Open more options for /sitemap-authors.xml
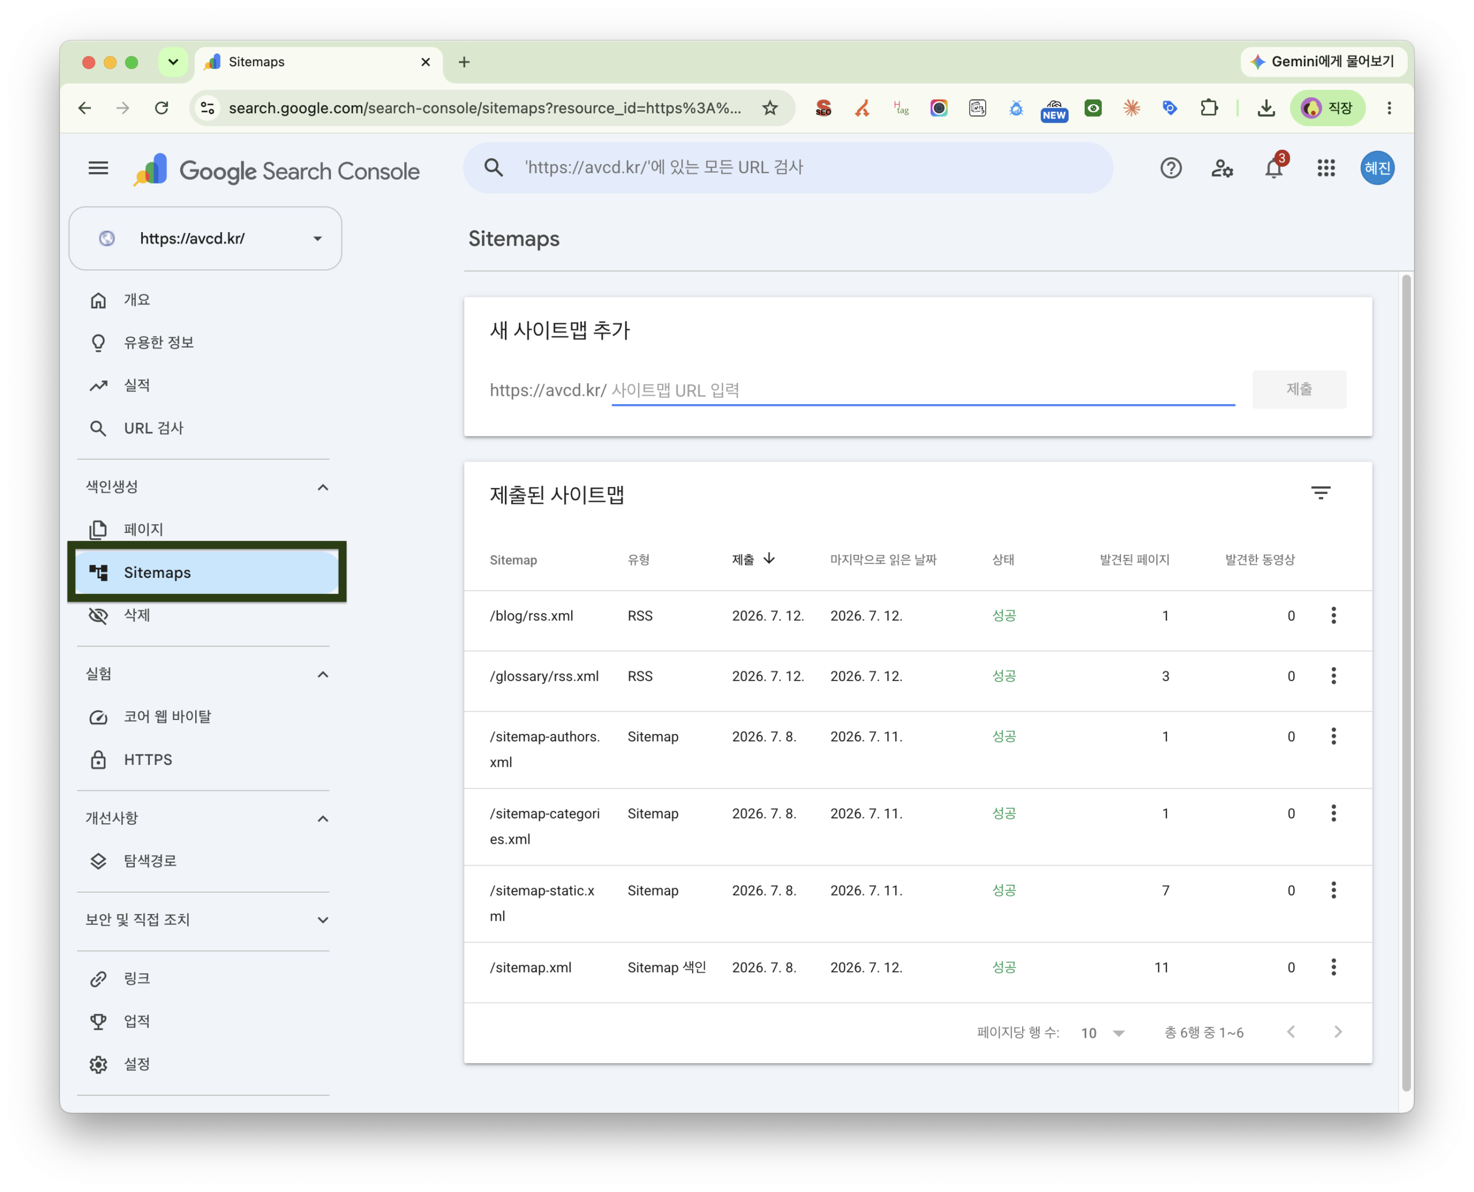The image size is (1474, 1192). pyautogui.click(x=1333, y=736)
